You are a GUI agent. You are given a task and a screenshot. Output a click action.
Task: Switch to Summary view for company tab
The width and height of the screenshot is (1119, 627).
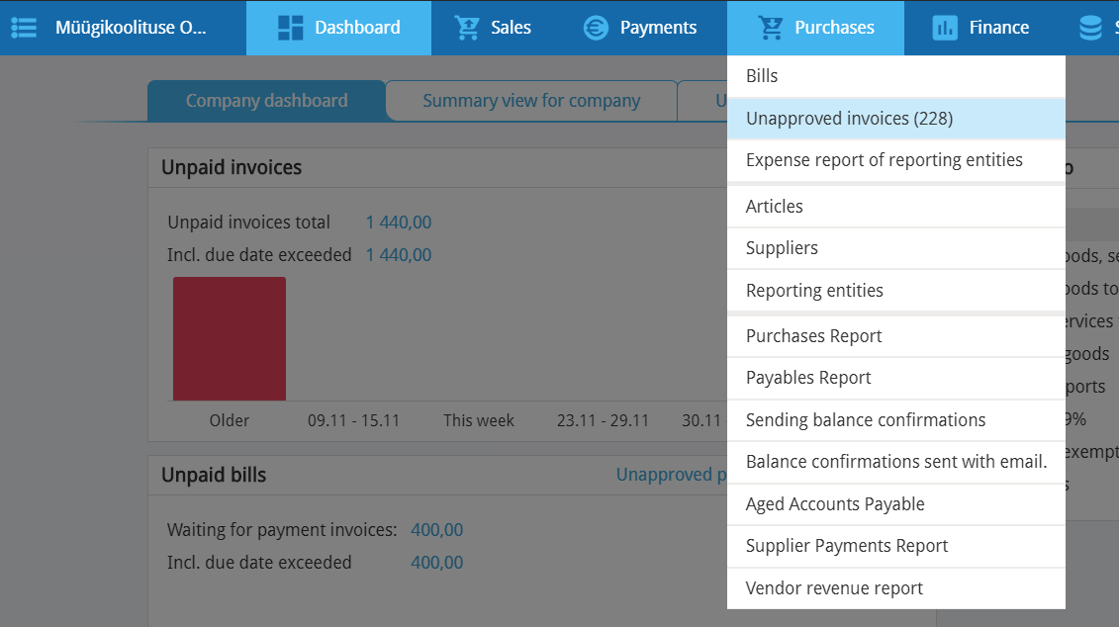(531, 101)
